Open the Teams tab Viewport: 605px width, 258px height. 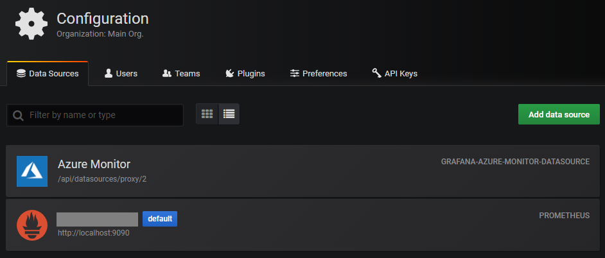[x=181, y=73]
